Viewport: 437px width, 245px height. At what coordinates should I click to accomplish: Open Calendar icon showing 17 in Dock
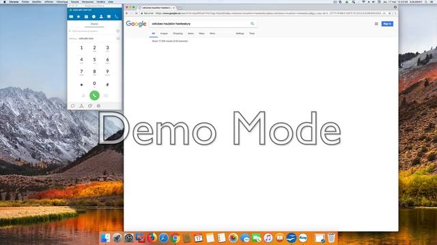198,238
